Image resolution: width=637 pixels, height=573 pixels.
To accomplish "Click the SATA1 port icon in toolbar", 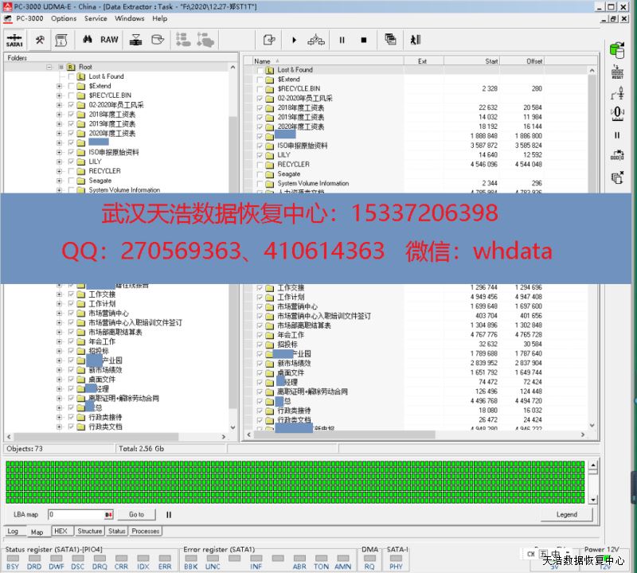I will tap(14, 40).
